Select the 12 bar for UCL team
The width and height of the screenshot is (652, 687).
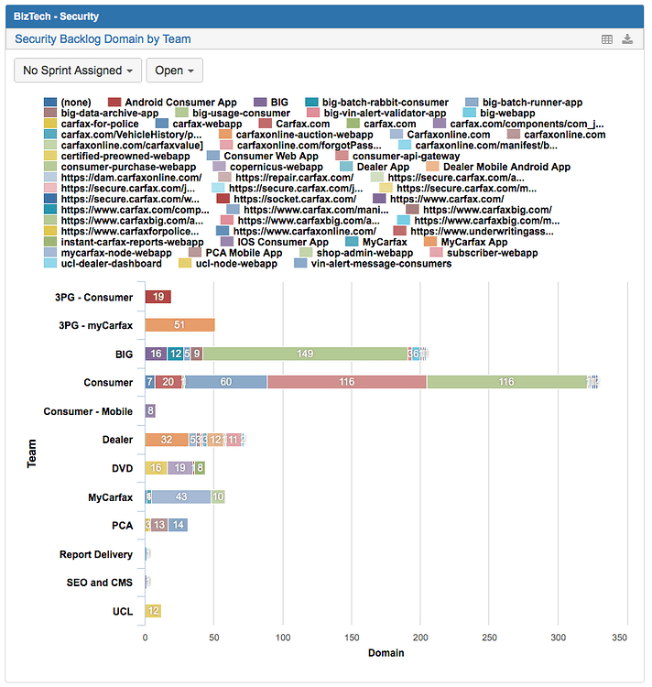153,611
